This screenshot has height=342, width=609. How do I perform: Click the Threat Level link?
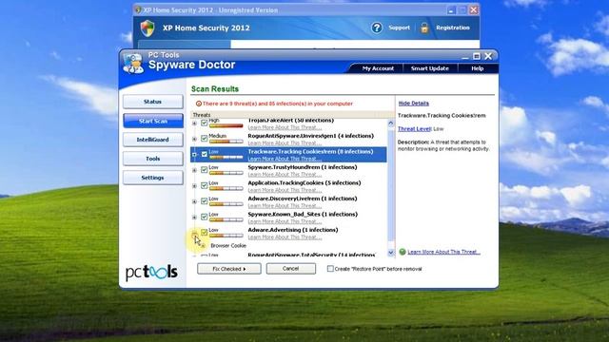coord(415,129)
